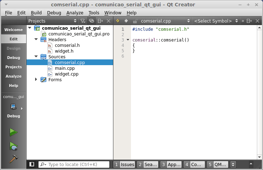This screenshot has width=263, height=170.
Task: Collapse the Headers folder
Action: pyautogui.click(x=36, y=39)
